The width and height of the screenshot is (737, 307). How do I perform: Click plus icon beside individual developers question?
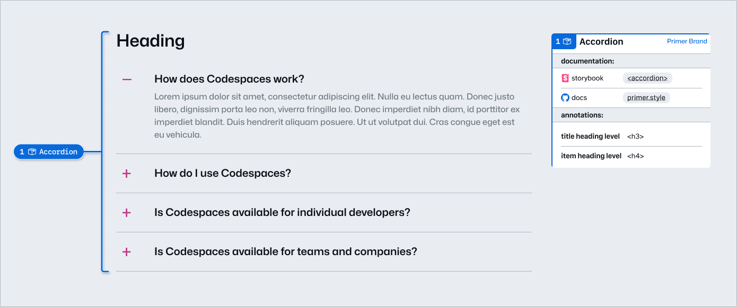click(x=127, y=213)
